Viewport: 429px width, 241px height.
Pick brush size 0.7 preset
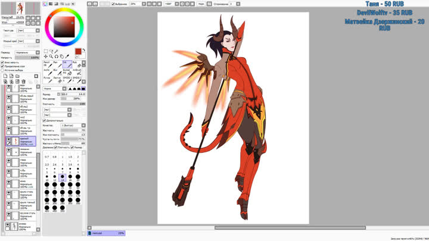[x=47, y=156]
